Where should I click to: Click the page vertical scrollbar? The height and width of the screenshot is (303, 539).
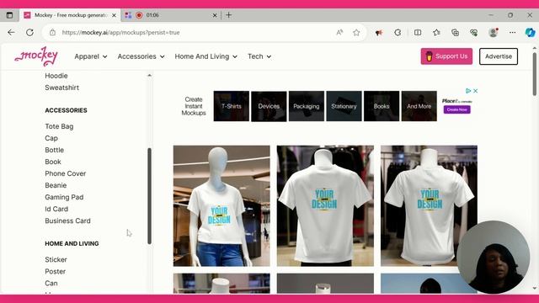coord(535,74)
